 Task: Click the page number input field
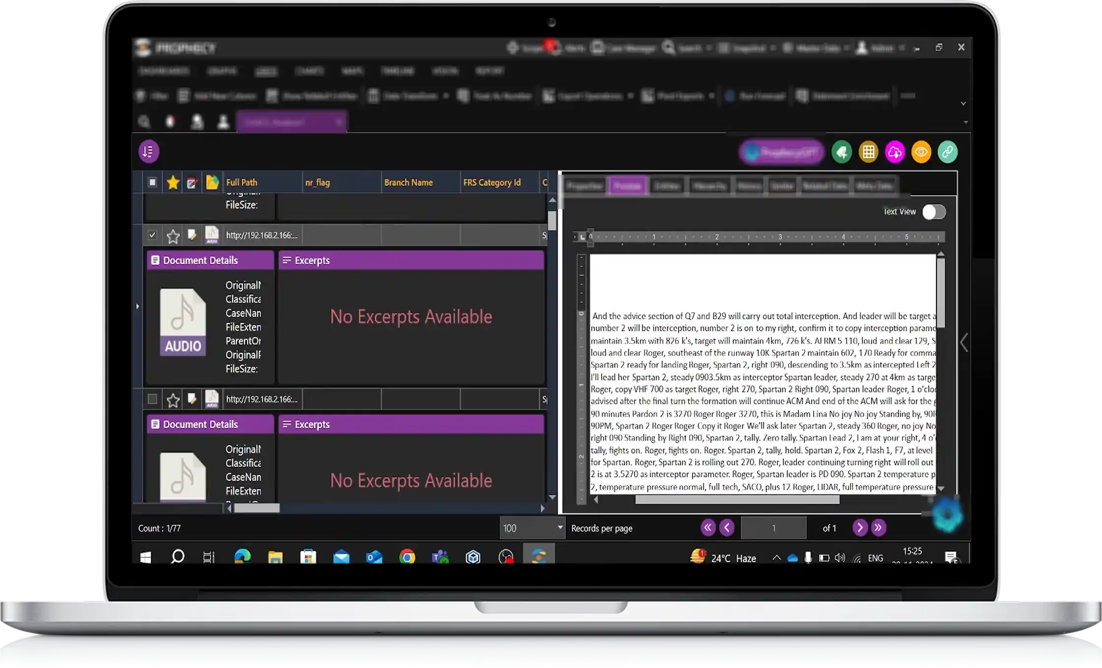773,528
